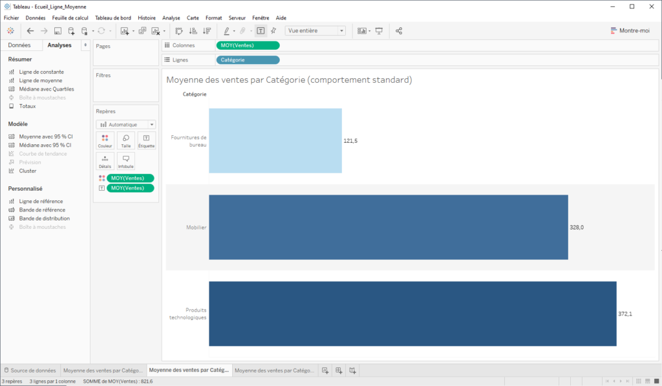Image resolution: width=662 pixels, height=386 pixels.
Task: Select Bande de distribution item
Action: coord(44,219)
